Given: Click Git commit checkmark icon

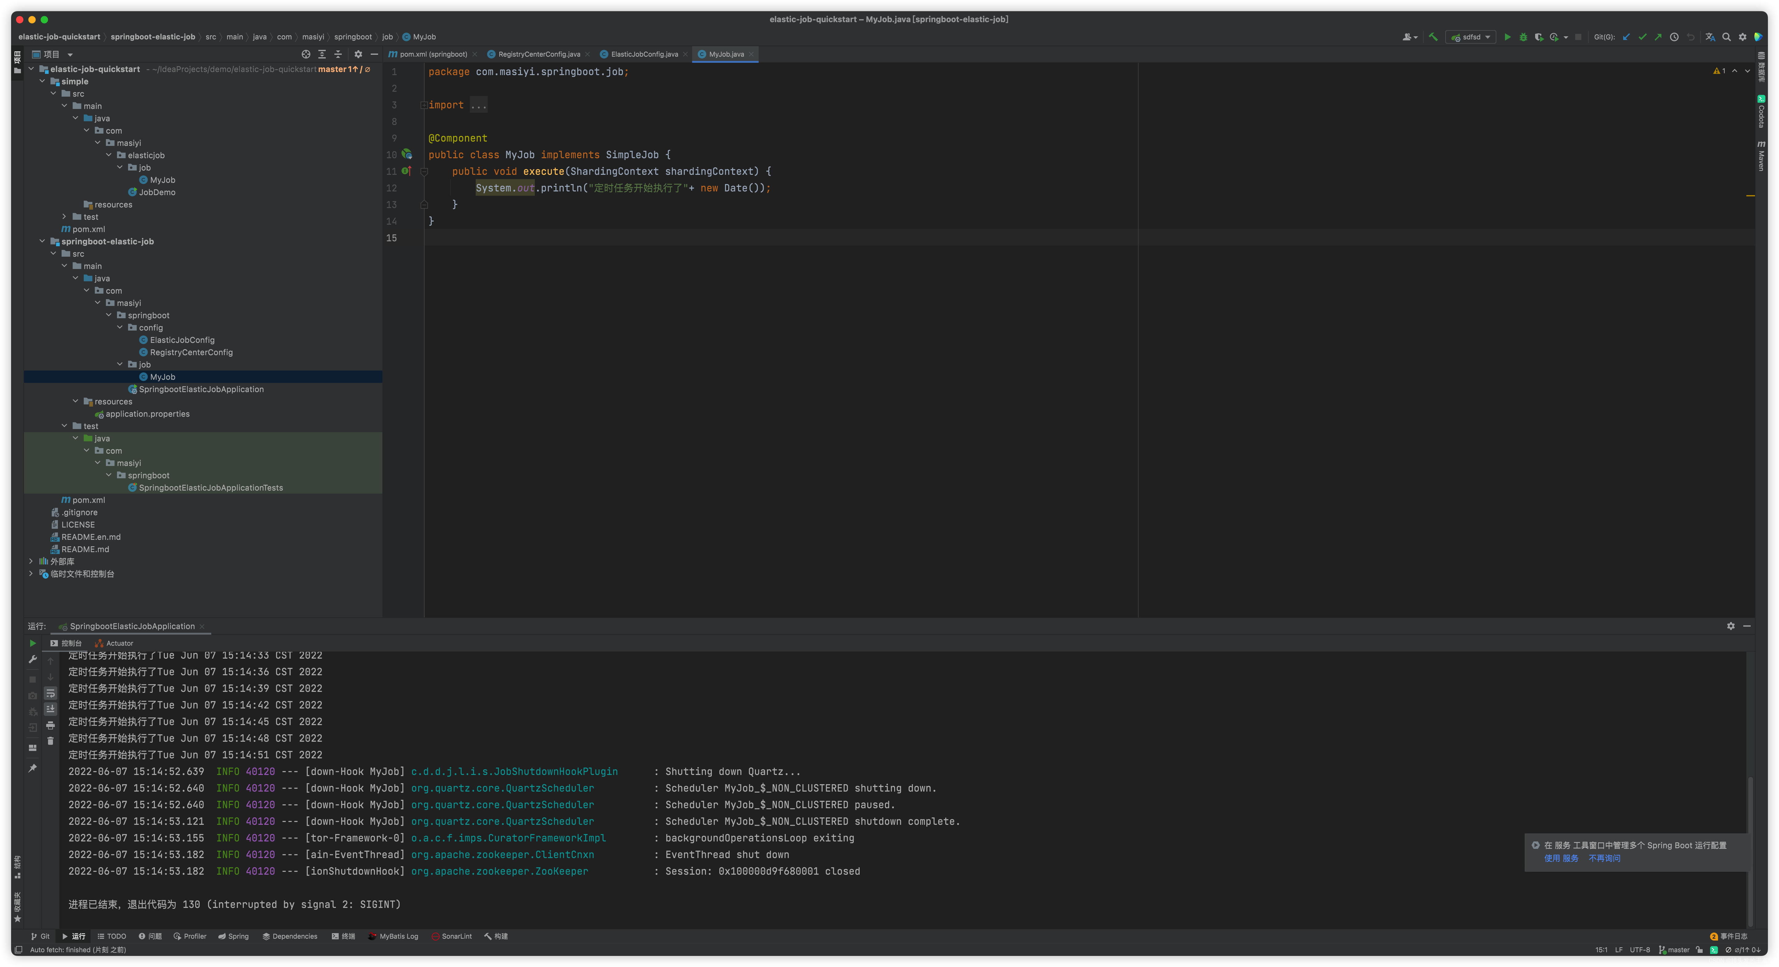Looking at the screenshot, I should pyautogui.click(x=1642, y=37).
